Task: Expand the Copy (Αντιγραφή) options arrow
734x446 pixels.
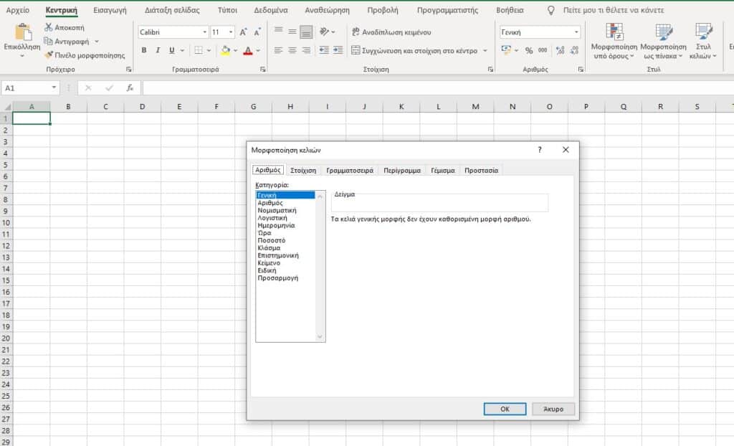Action: click(97, 41)
